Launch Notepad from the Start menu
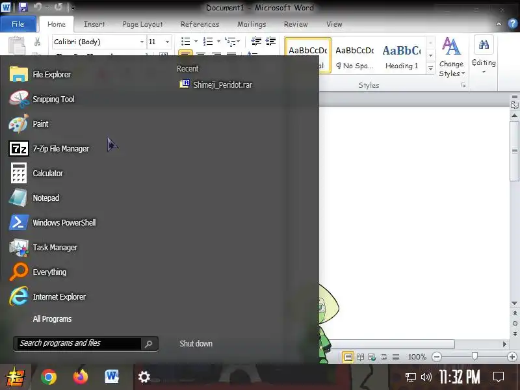This screenshot has width=520, height=390. [x=34, y=198]
